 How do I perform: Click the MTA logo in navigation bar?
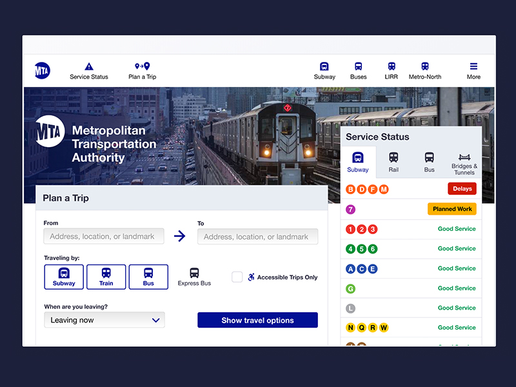pyautogui.click(x=43, y=70)
